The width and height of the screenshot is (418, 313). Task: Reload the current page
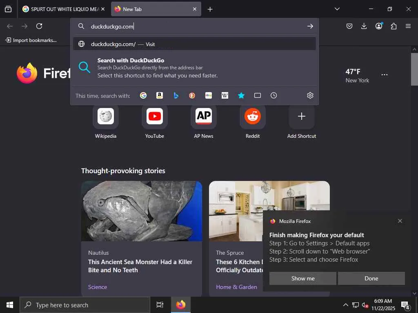[x=39, y=26]
